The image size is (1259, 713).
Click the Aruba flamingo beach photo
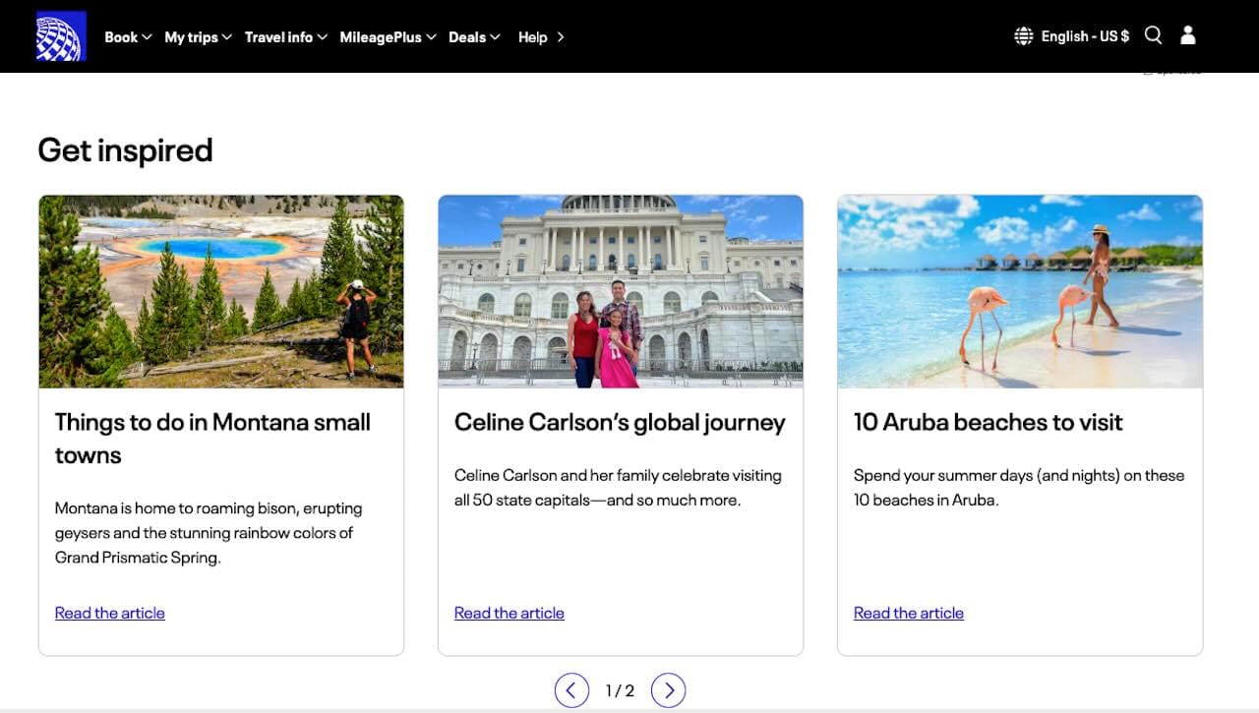click(1020, 291)
